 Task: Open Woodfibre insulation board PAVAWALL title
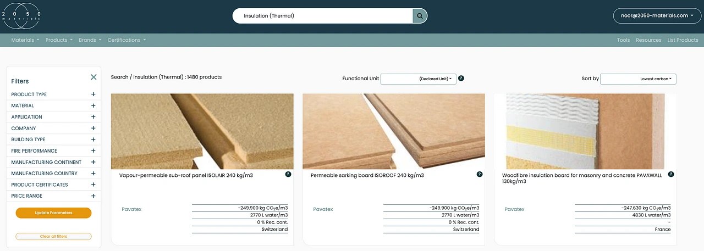[x=582, y=179]
